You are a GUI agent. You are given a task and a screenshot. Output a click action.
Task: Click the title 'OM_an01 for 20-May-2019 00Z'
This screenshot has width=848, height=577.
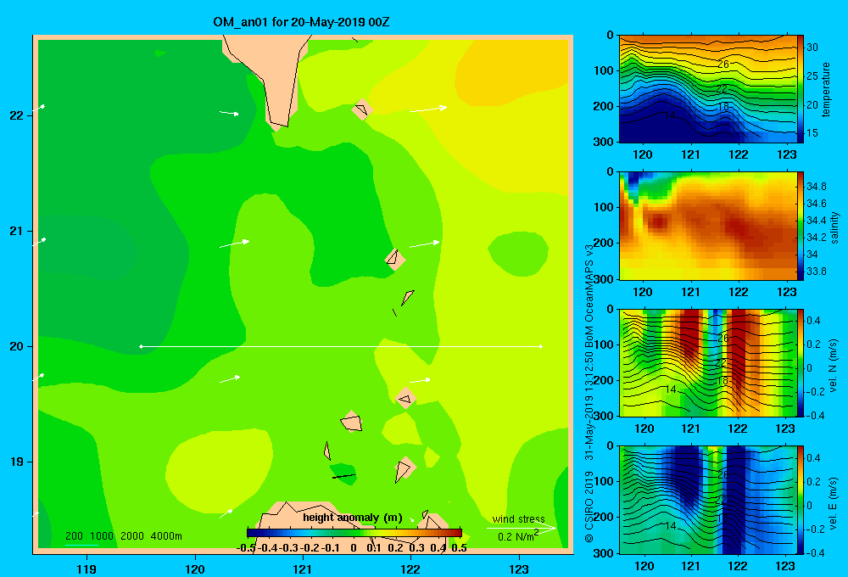[301, 22]
